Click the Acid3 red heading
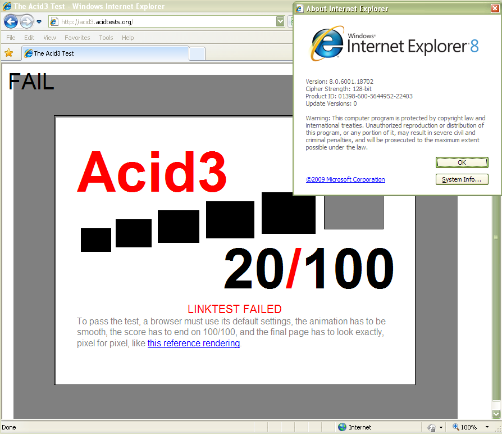The image size is (502, 434). click(152, 172)
